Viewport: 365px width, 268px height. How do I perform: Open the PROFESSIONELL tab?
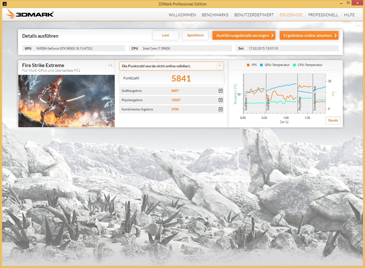pos(323,15)
